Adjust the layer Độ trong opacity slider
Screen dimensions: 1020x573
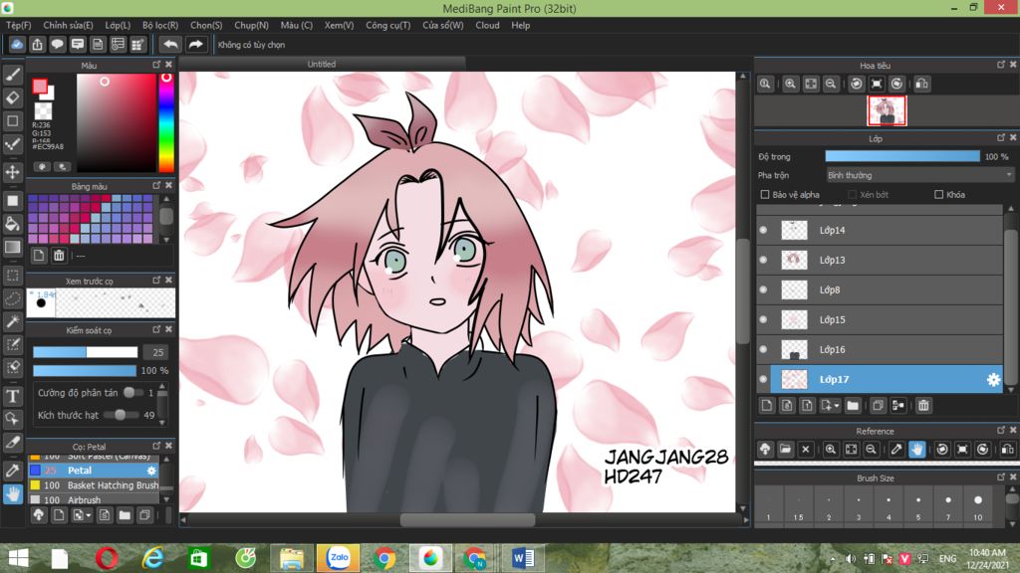point(902,156)
